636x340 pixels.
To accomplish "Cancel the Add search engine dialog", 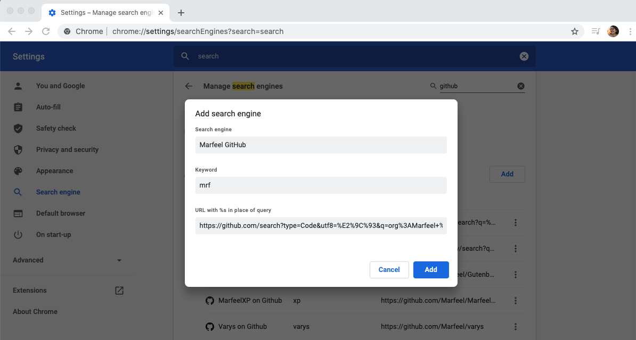I will coord(389,269).
